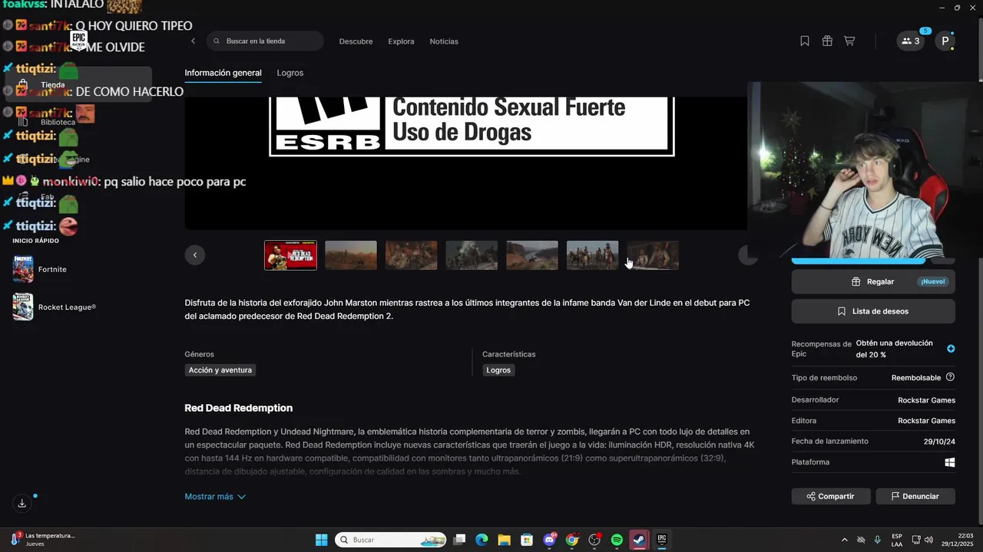This screenshot has height=552, width=983.
Task: Open Microsoft Edge from the taskbar
Action: click(482, 540)
